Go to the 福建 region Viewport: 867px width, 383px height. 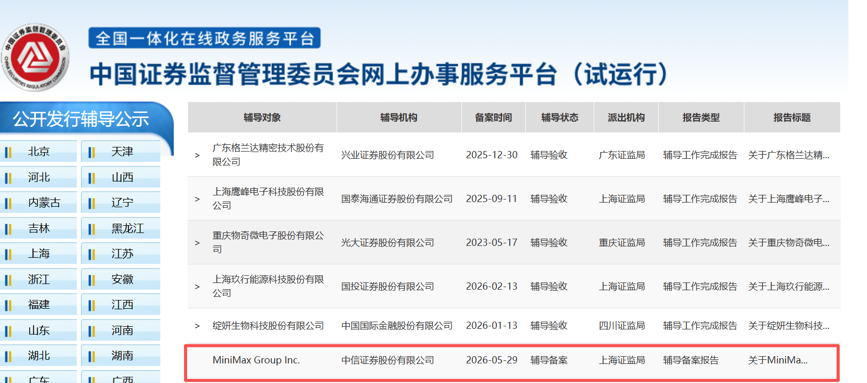click(x=39, y=305)
